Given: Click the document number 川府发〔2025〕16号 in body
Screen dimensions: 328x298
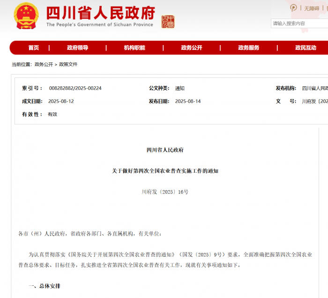Looking at the screenshot, I should click(x=165, y=192).
